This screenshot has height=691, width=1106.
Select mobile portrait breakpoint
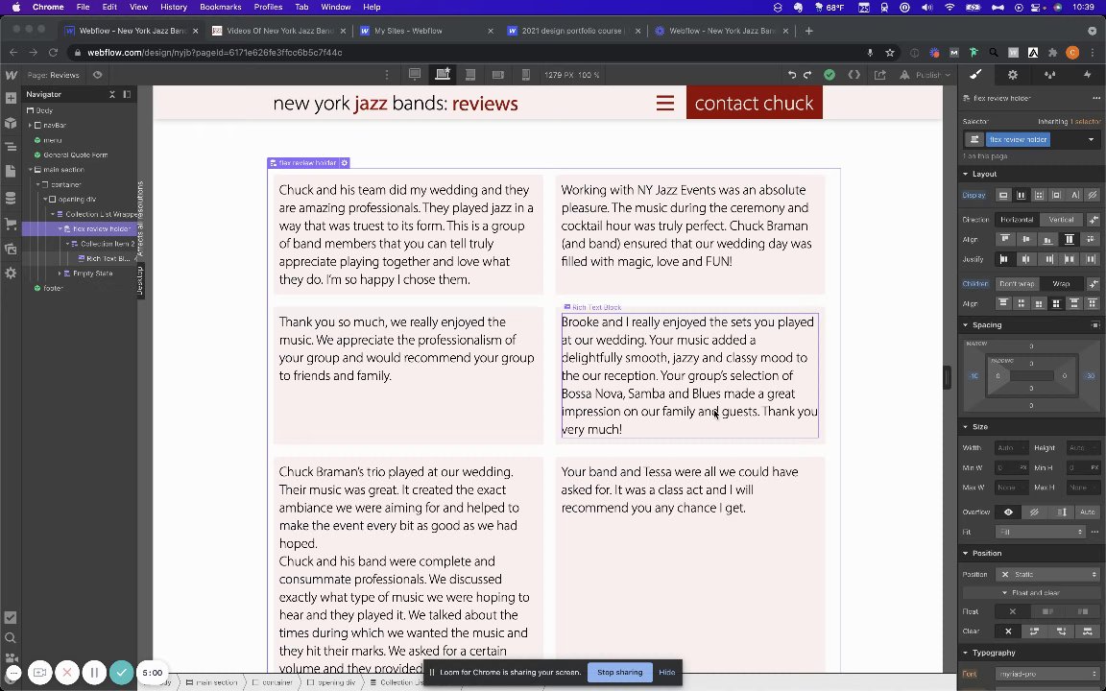coord(525,75)
